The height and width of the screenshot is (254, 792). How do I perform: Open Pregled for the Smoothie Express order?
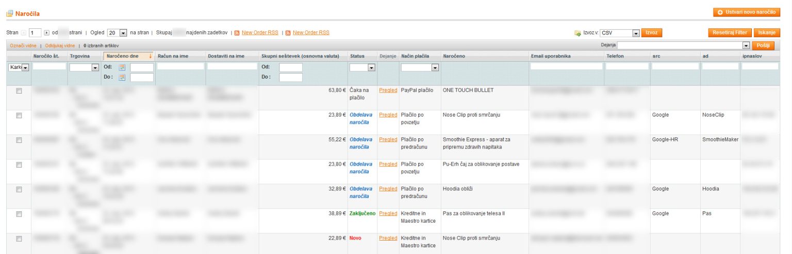click(388, 139)
